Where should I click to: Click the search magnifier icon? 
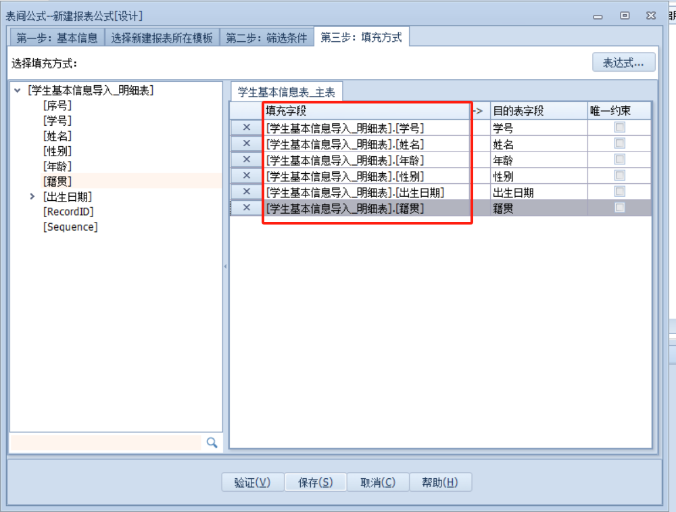212,442
